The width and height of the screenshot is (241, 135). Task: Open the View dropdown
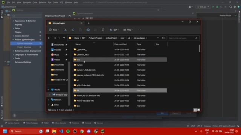point(128,30)
